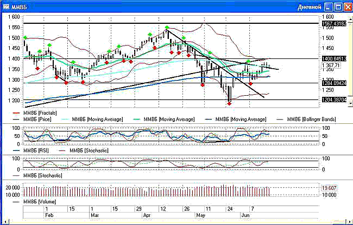Click the 1400.84513 price level label

[334, 59]
